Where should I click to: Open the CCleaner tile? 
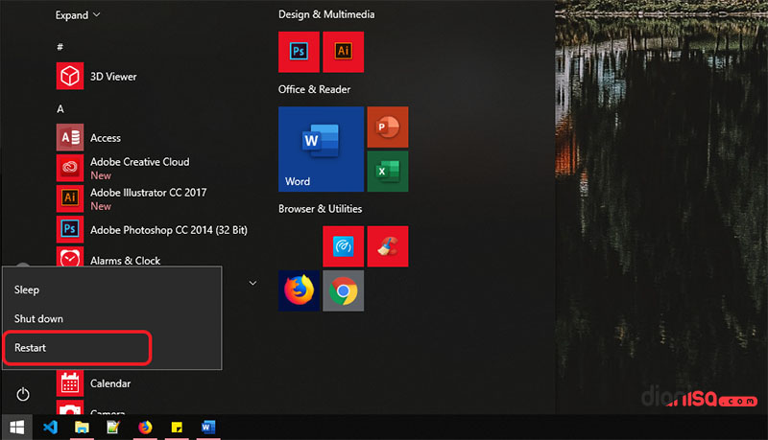tap(388, 246)
